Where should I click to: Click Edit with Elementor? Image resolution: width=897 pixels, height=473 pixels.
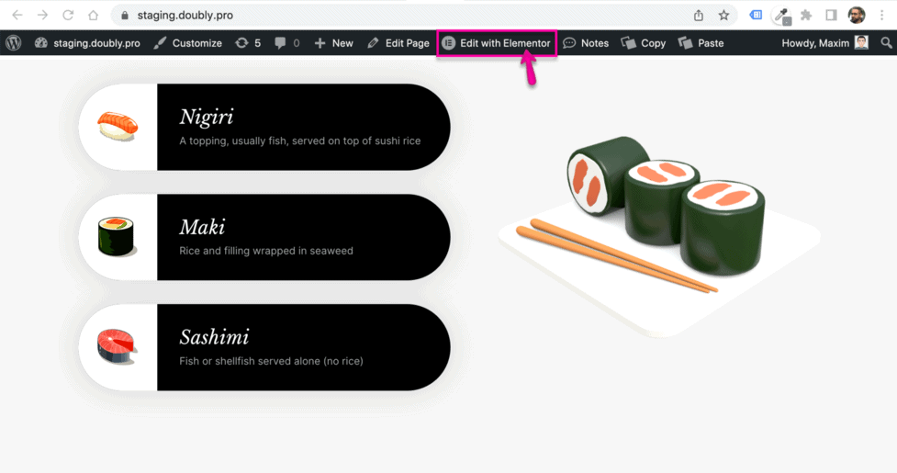(497, 43)
